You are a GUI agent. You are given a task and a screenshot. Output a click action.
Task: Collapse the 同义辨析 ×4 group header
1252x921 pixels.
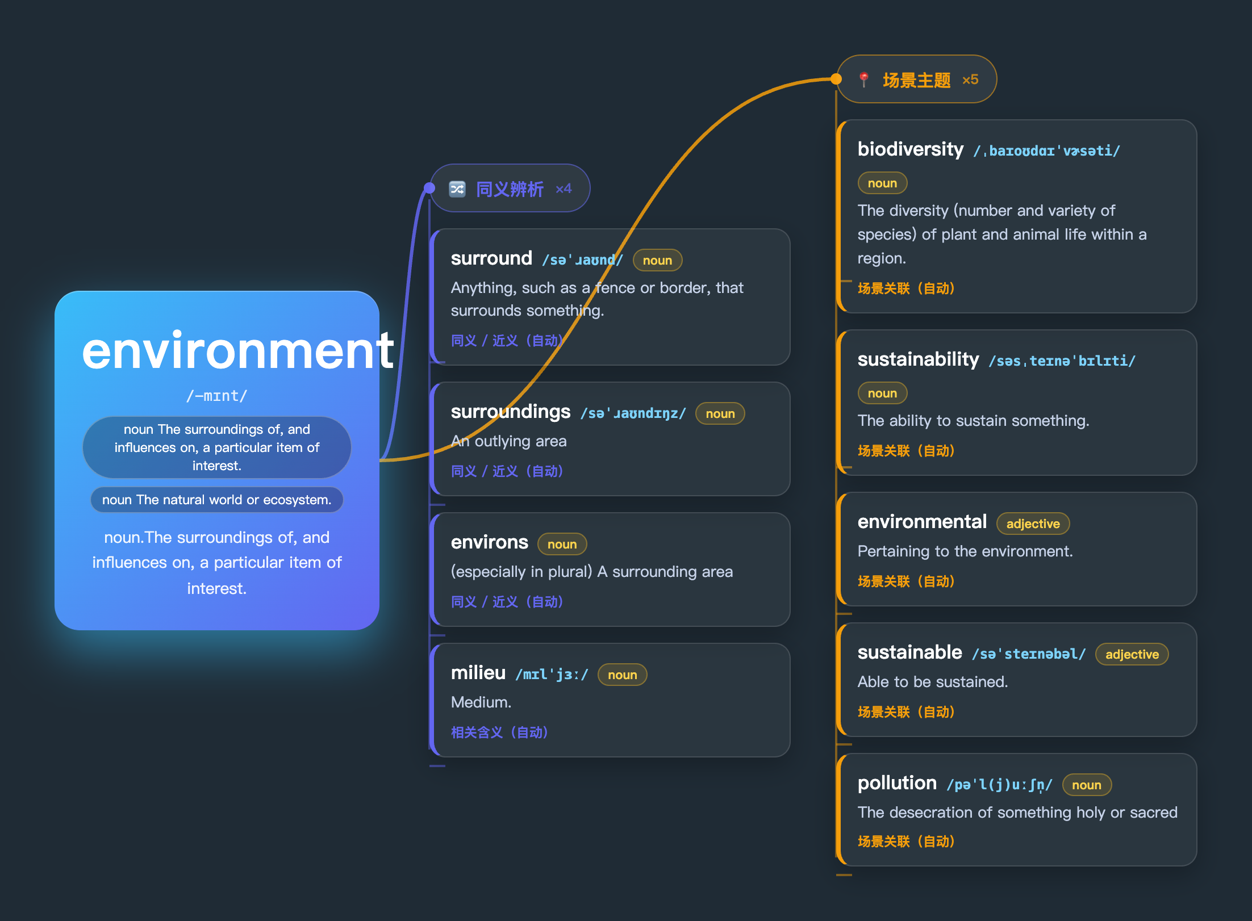pos(510,188)
